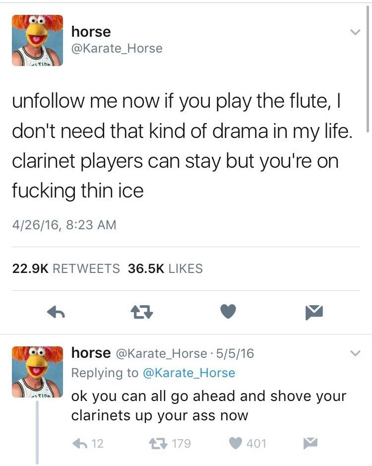
Task: Open horse profile picture on main tweet
Action: pos(37,40)
